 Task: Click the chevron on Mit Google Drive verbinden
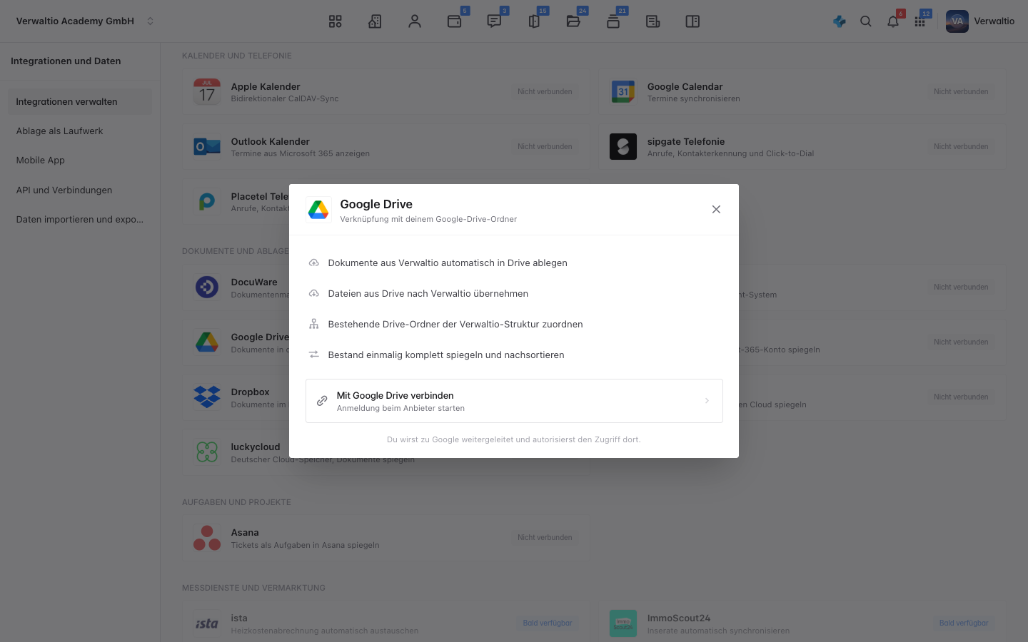point(707,401)
